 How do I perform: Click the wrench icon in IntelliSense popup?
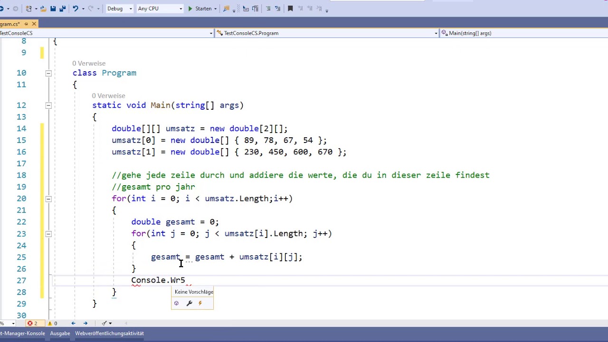(189, 303)
